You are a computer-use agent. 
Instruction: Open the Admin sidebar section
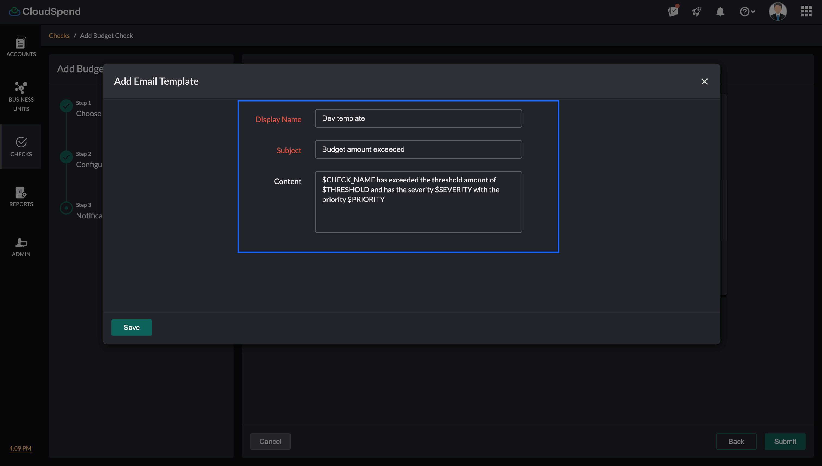point(21,247)
